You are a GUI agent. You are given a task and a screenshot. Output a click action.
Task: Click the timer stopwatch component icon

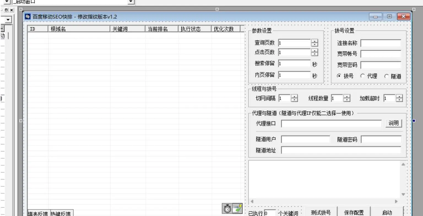(227, 209)
